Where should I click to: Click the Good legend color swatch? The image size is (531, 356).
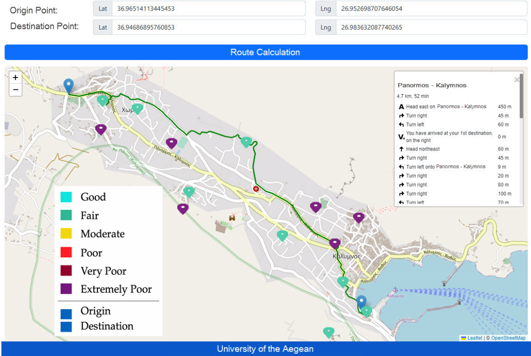pyautogui.click(x=66, y=197)
